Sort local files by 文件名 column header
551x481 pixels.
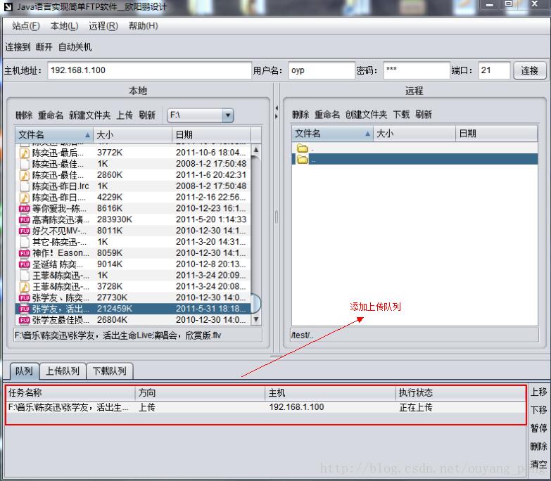(x=53, y=134)
